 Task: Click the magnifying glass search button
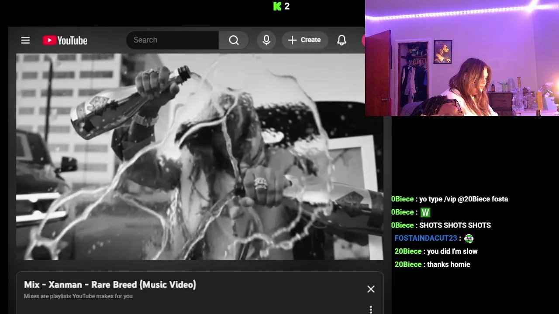[234, 40]
